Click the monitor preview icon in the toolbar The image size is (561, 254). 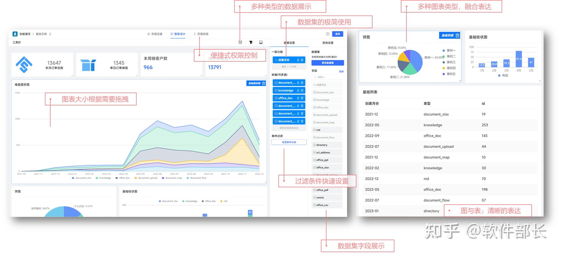click(x=261, y=42)
